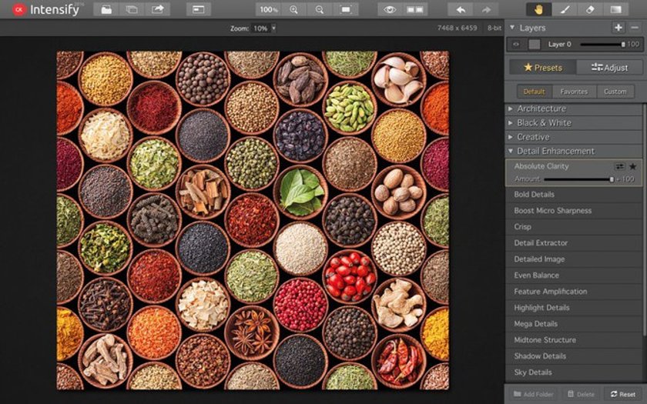Select the Eraser tool
Image resolution: width=647 pixels, height=404 pixels.
590,9
